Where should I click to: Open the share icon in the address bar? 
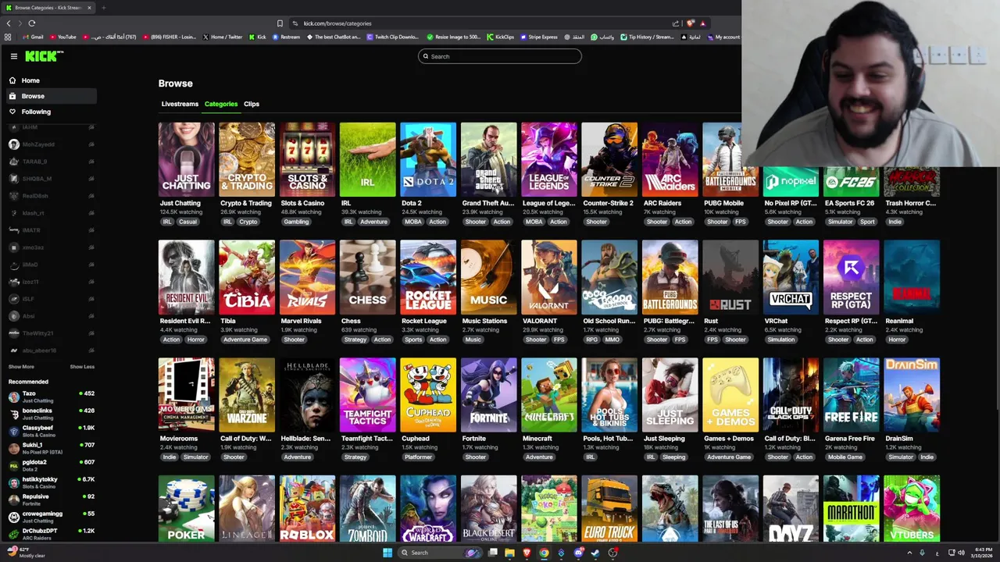(x=676, y=23)
